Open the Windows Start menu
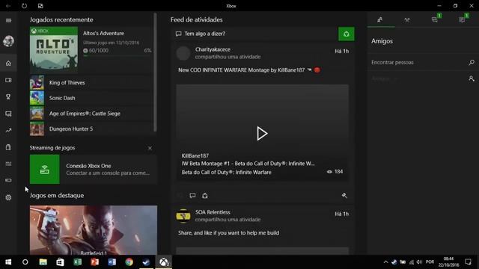This screenshot has width=479, height=269. [8, 262]
